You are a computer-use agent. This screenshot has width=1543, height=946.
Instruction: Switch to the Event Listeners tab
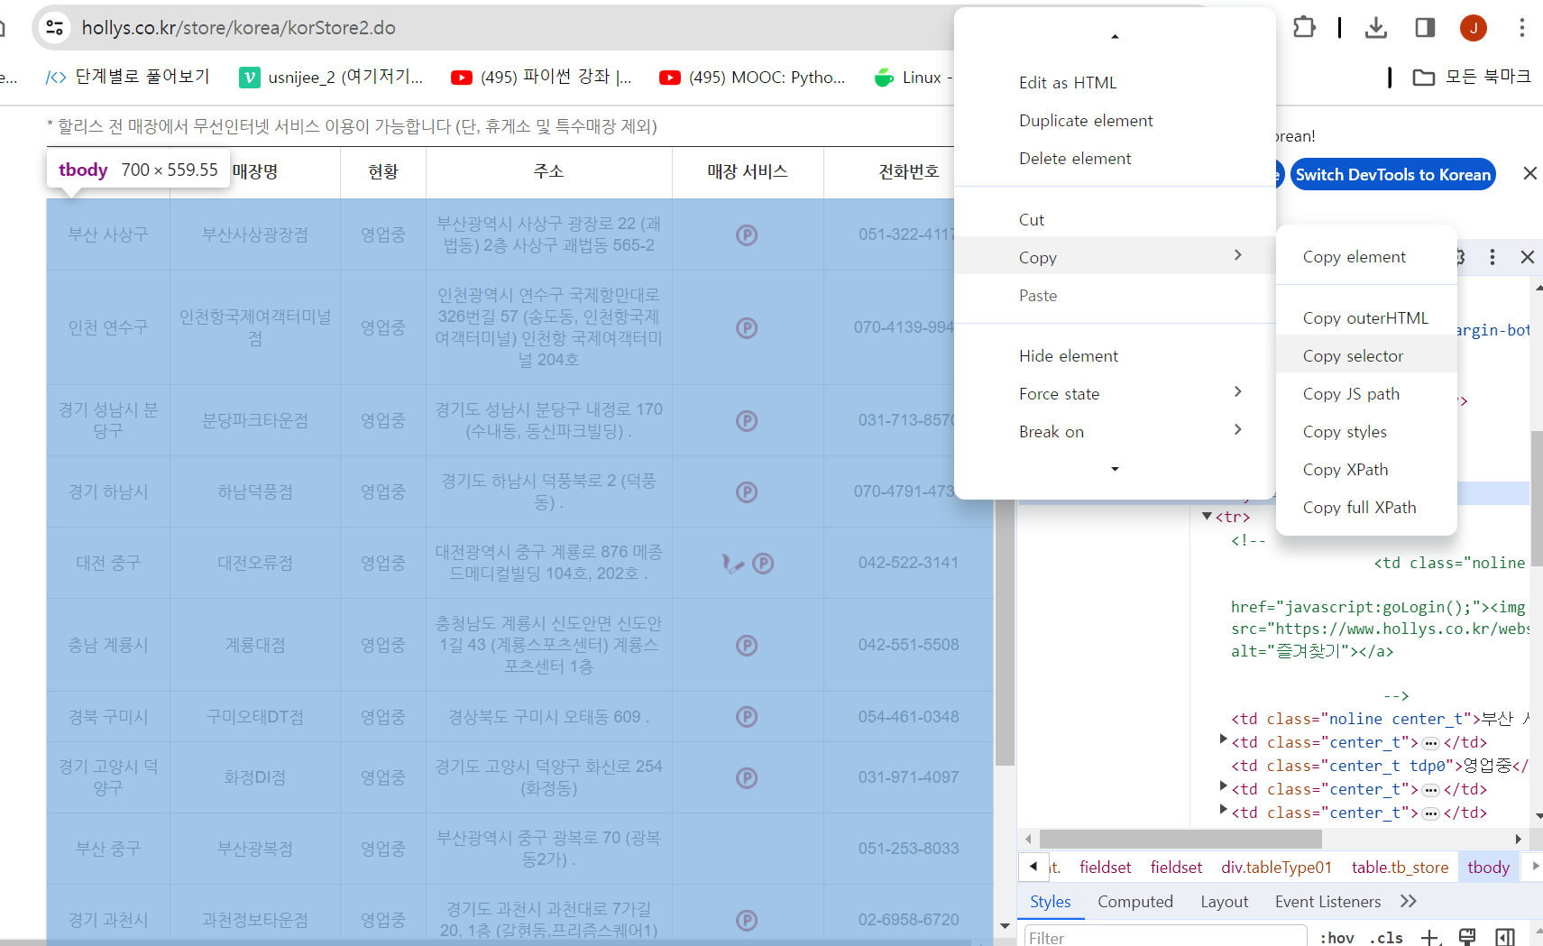[1328, 902]
